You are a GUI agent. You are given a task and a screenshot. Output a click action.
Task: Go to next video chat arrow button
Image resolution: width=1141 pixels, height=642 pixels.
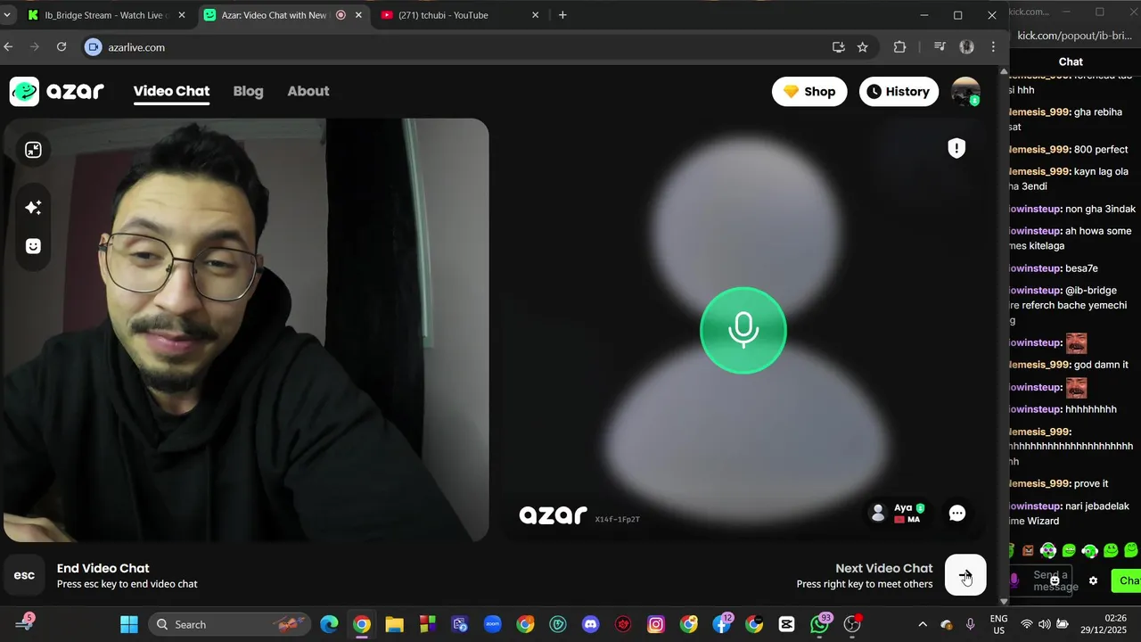[x=965, y=575]
